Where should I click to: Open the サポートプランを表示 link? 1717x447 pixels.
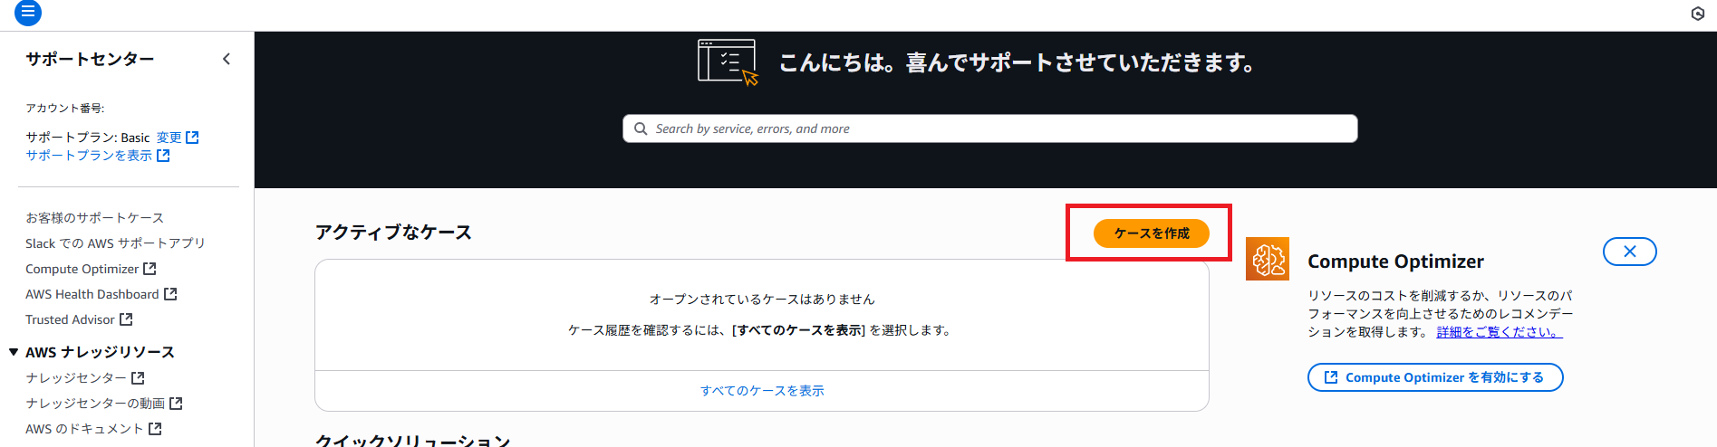tap(89, 156)
